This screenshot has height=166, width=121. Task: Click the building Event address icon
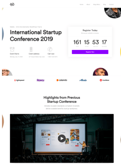tap(31, 49)
